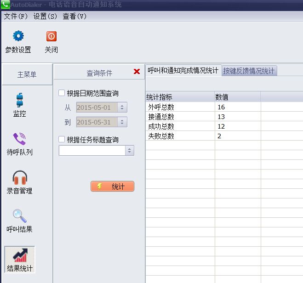The height and width of the screenshot is (283, 303).
Task: Open the 到 end date spinner 2015-05-31
Action: tap(122, 122)
